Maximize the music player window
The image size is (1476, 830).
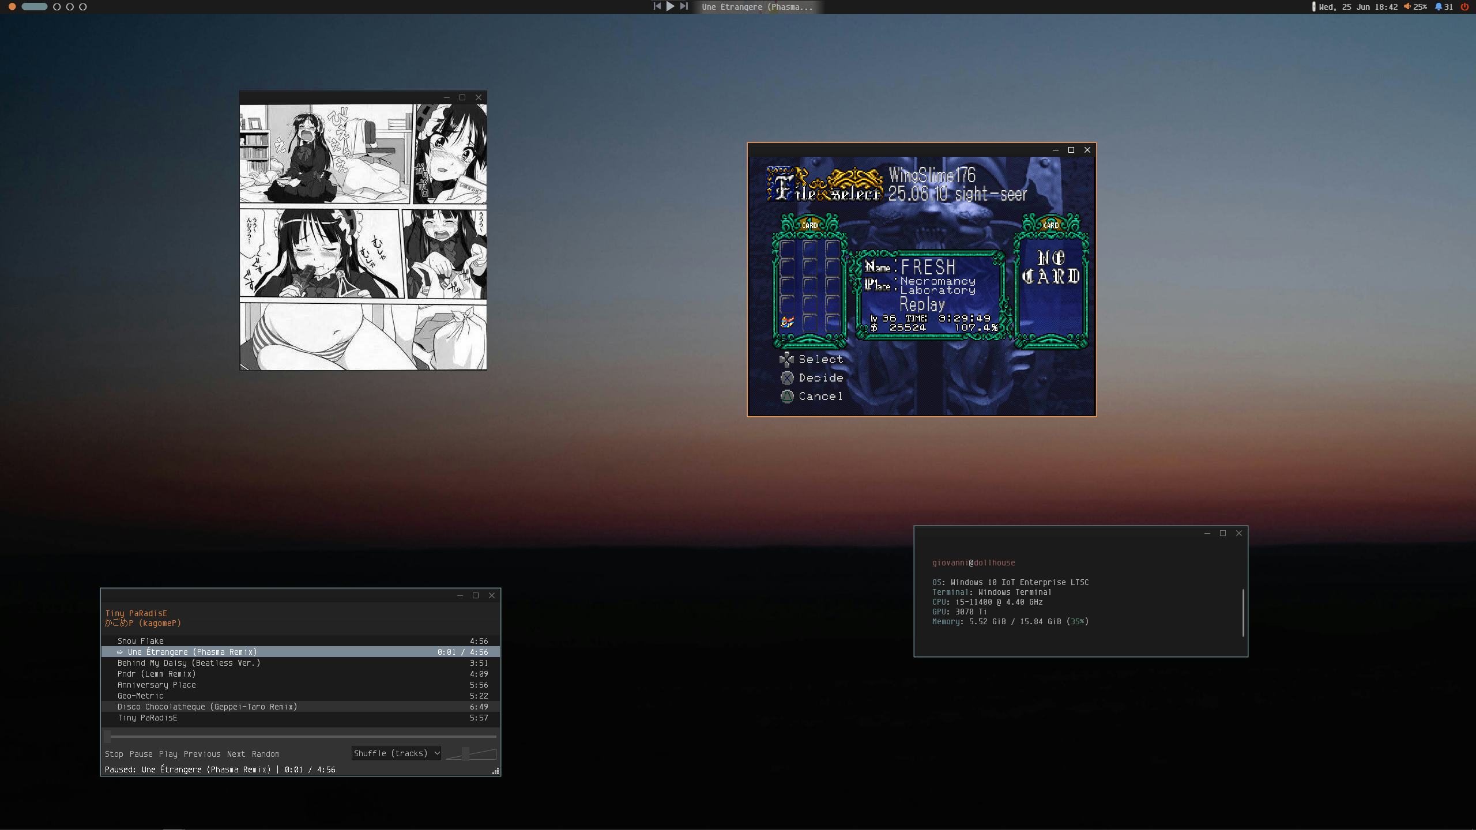[476, 595]
